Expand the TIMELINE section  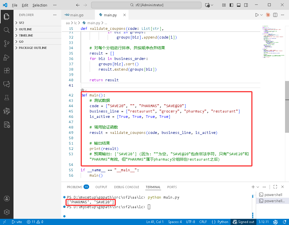(37, 35)
